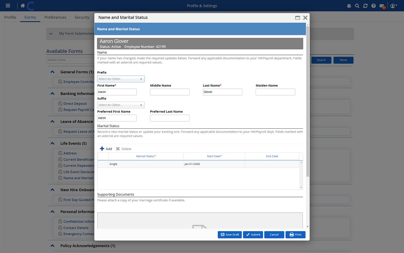This screenshot has width=404, height=253.
Task: Click into the Middle Name field
Action: point(169,92)
